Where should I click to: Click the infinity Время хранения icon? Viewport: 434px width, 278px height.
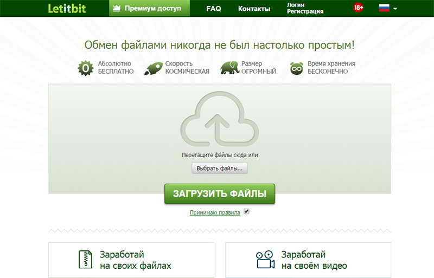coord(296,68)
